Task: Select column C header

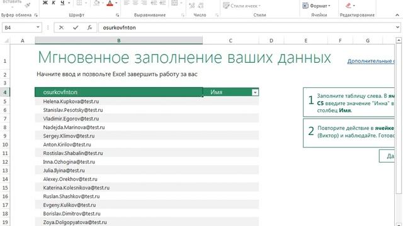Action: click(230, 40)
